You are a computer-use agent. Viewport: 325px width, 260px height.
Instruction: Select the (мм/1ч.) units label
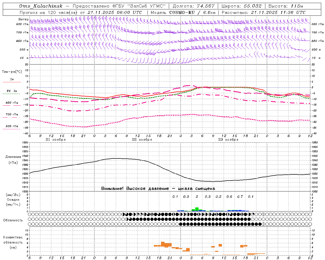pos(13,204)
